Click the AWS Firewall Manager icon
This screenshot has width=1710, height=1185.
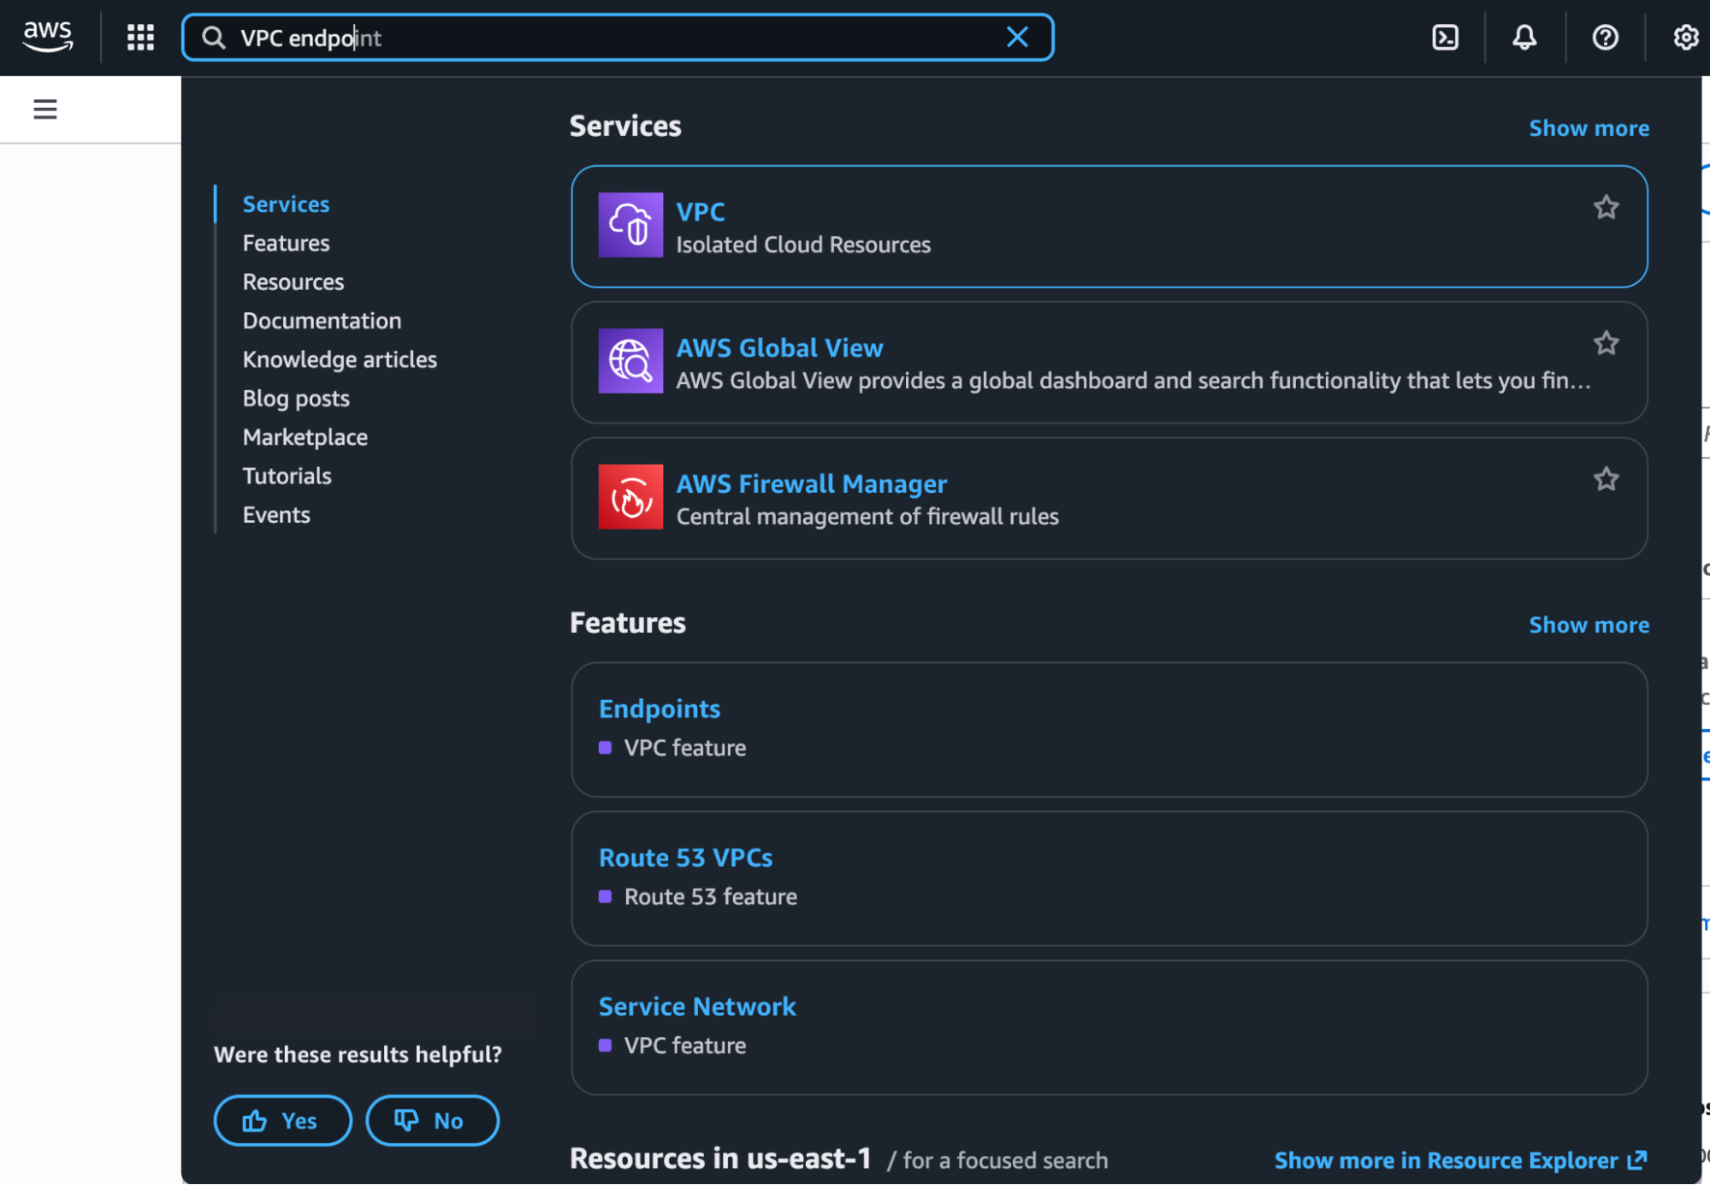[630, 497]
